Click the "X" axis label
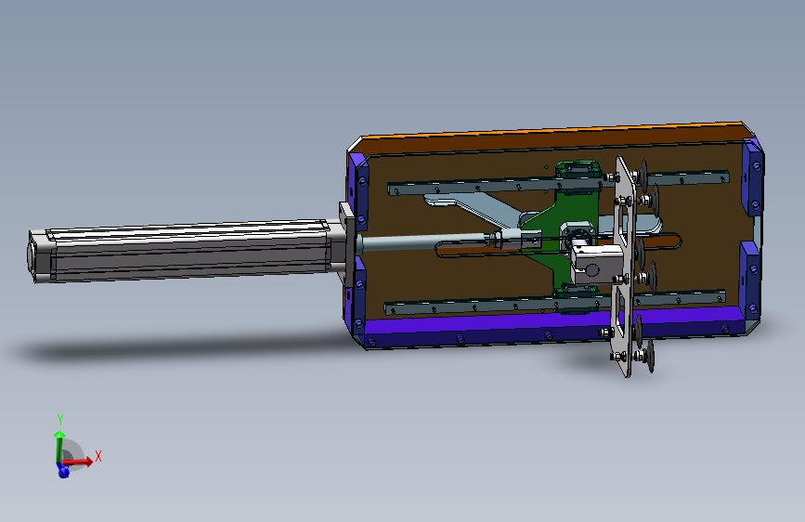Viewport: 805px width, 522px height. tap(98, 456)
